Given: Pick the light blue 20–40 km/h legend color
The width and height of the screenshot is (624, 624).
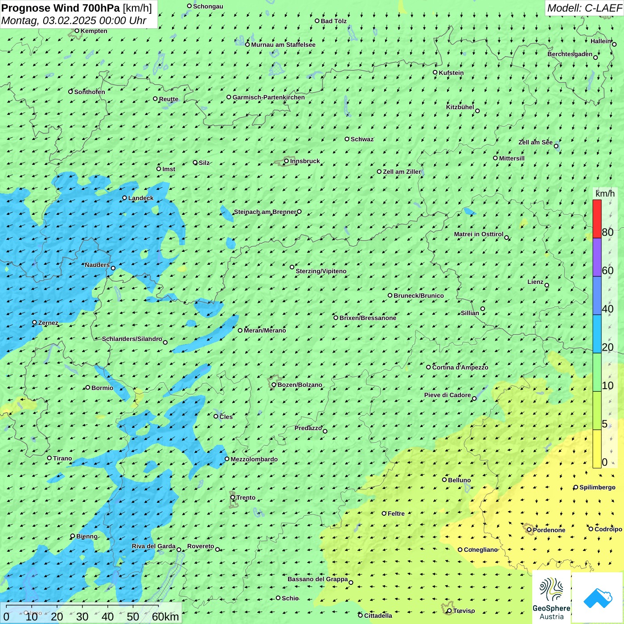Looking at the screenshot, I should point(597,334).
